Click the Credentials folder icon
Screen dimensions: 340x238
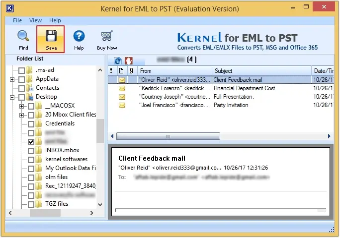(39, 123)
